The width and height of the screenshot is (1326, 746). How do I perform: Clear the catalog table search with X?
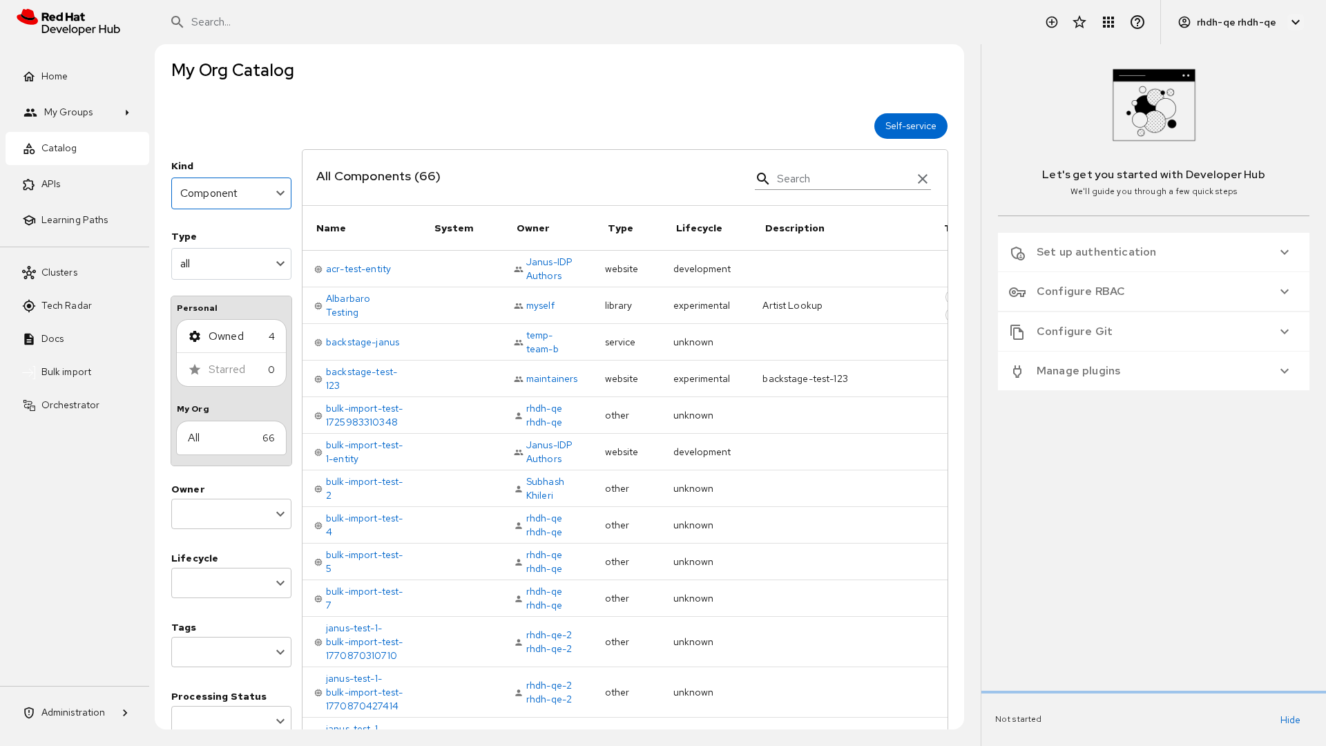[x=923, y=179]
